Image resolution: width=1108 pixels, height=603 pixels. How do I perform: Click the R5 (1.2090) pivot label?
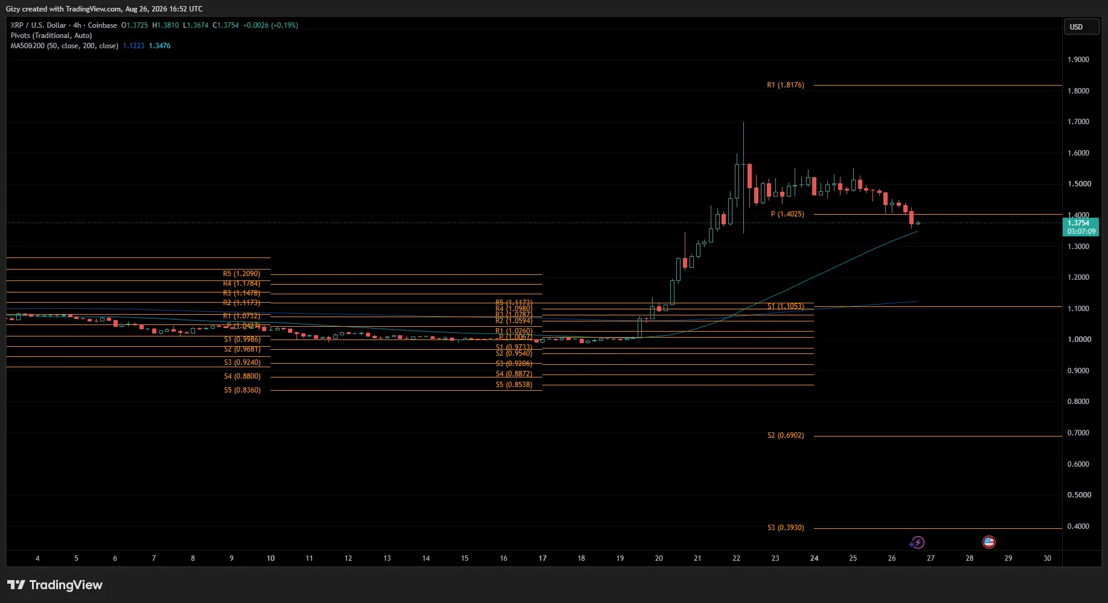coord(242,274)
